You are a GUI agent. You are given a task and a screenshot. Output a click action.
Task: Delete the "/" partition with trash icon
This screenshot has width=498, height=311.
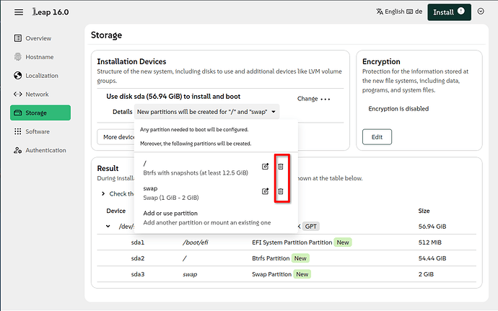pyautogui.click(x=281, y=167)
